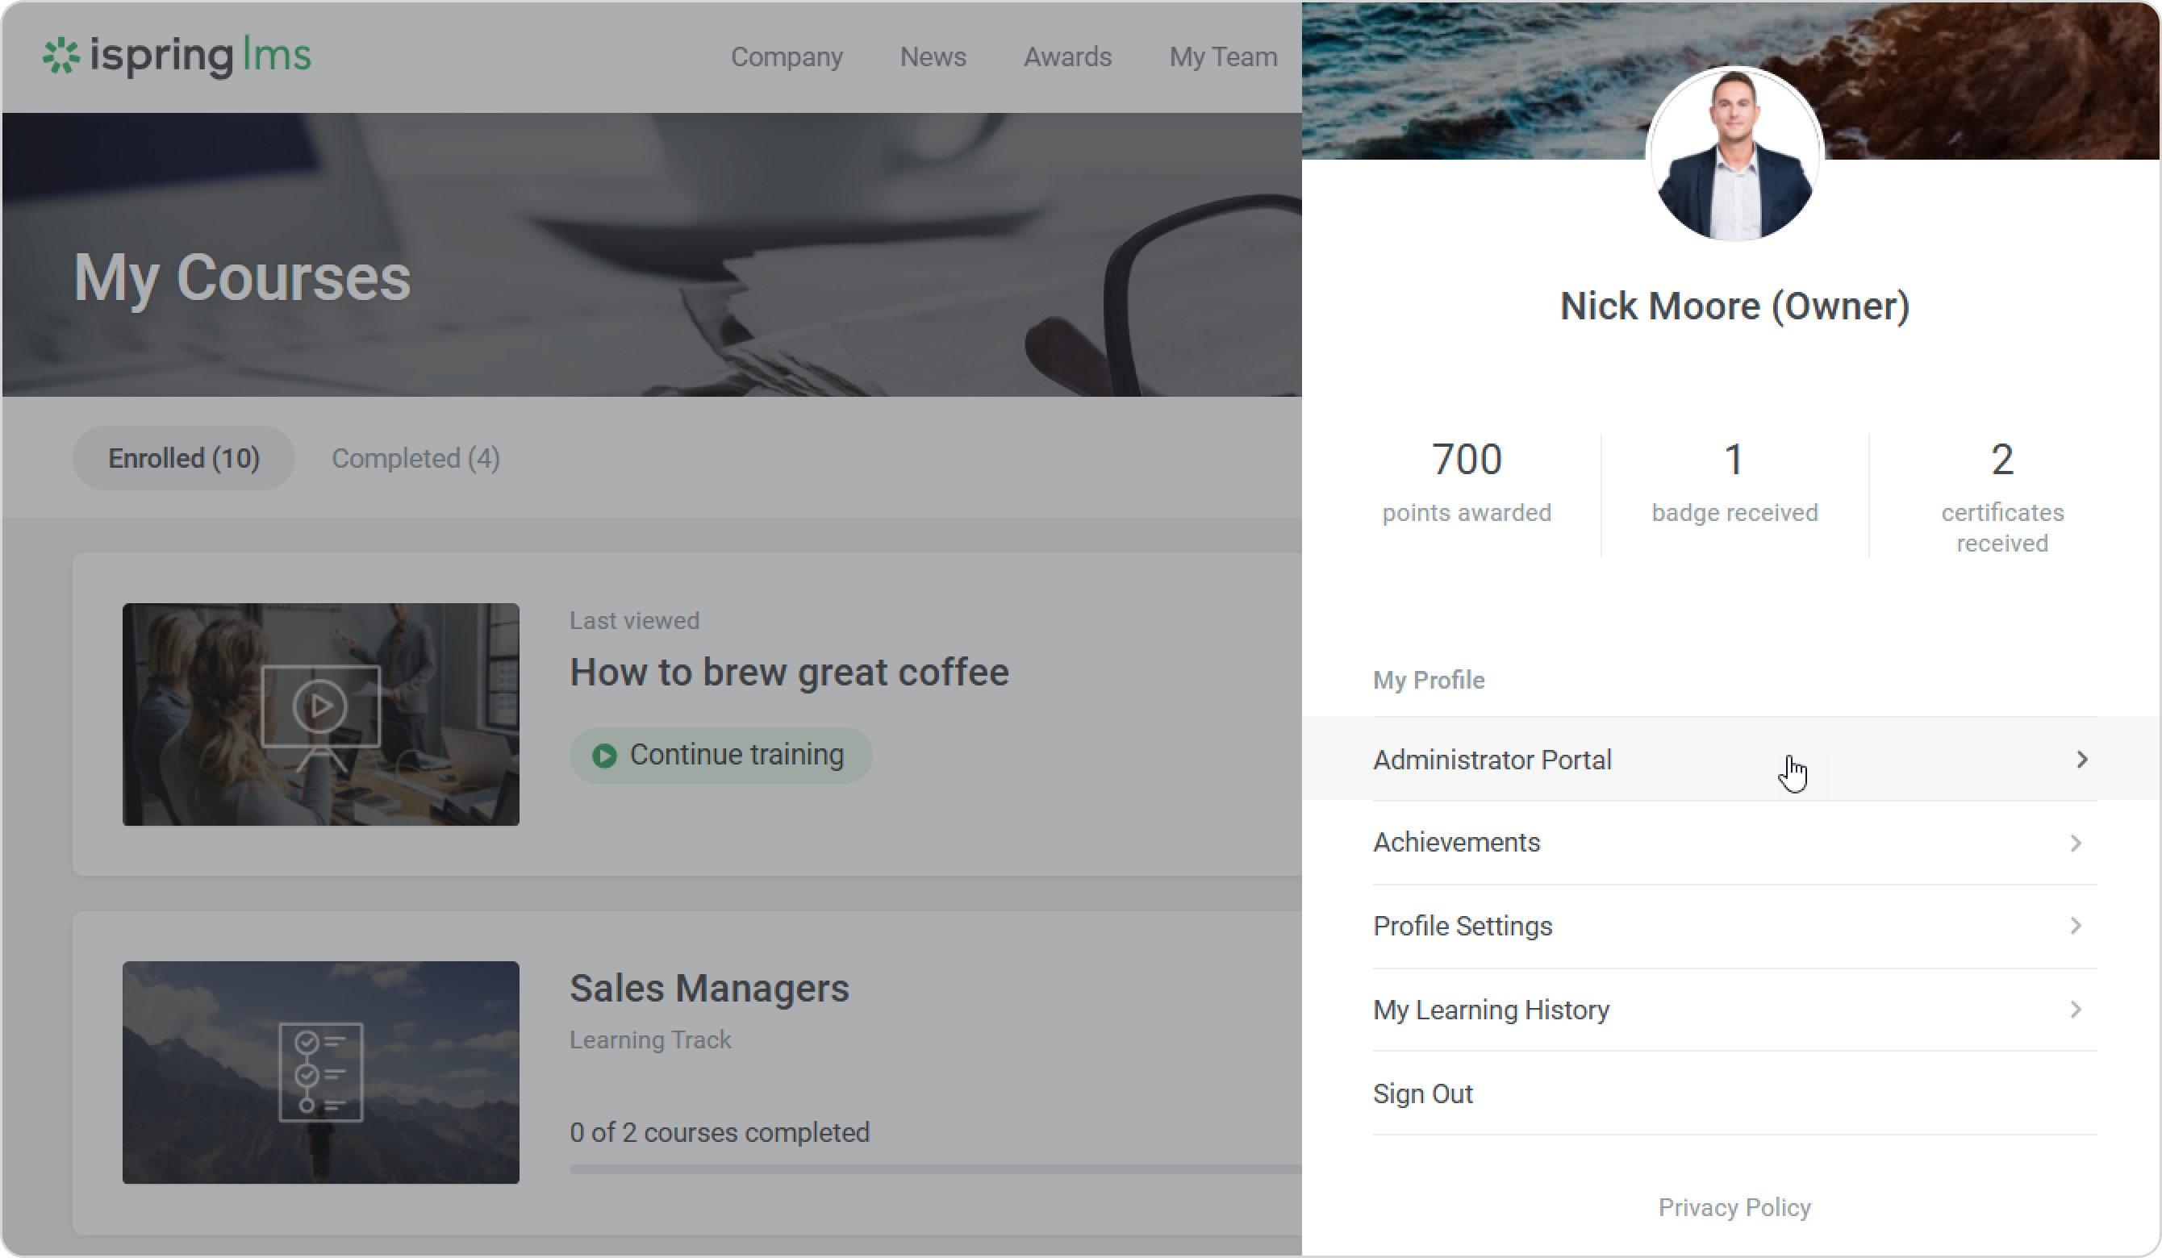Viewport: 2162px width, 1258px height.
Task: Open the Company menu item
Action: [x=786, y=56]
